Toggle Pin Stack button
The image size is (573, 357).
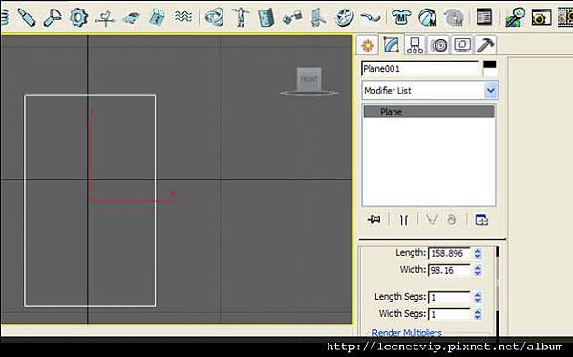pyautogui.click(x=373, y=220)
